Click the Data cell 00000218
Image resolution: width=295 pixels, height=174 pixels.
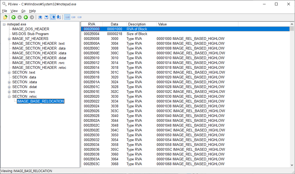click(x=115, y=34)
